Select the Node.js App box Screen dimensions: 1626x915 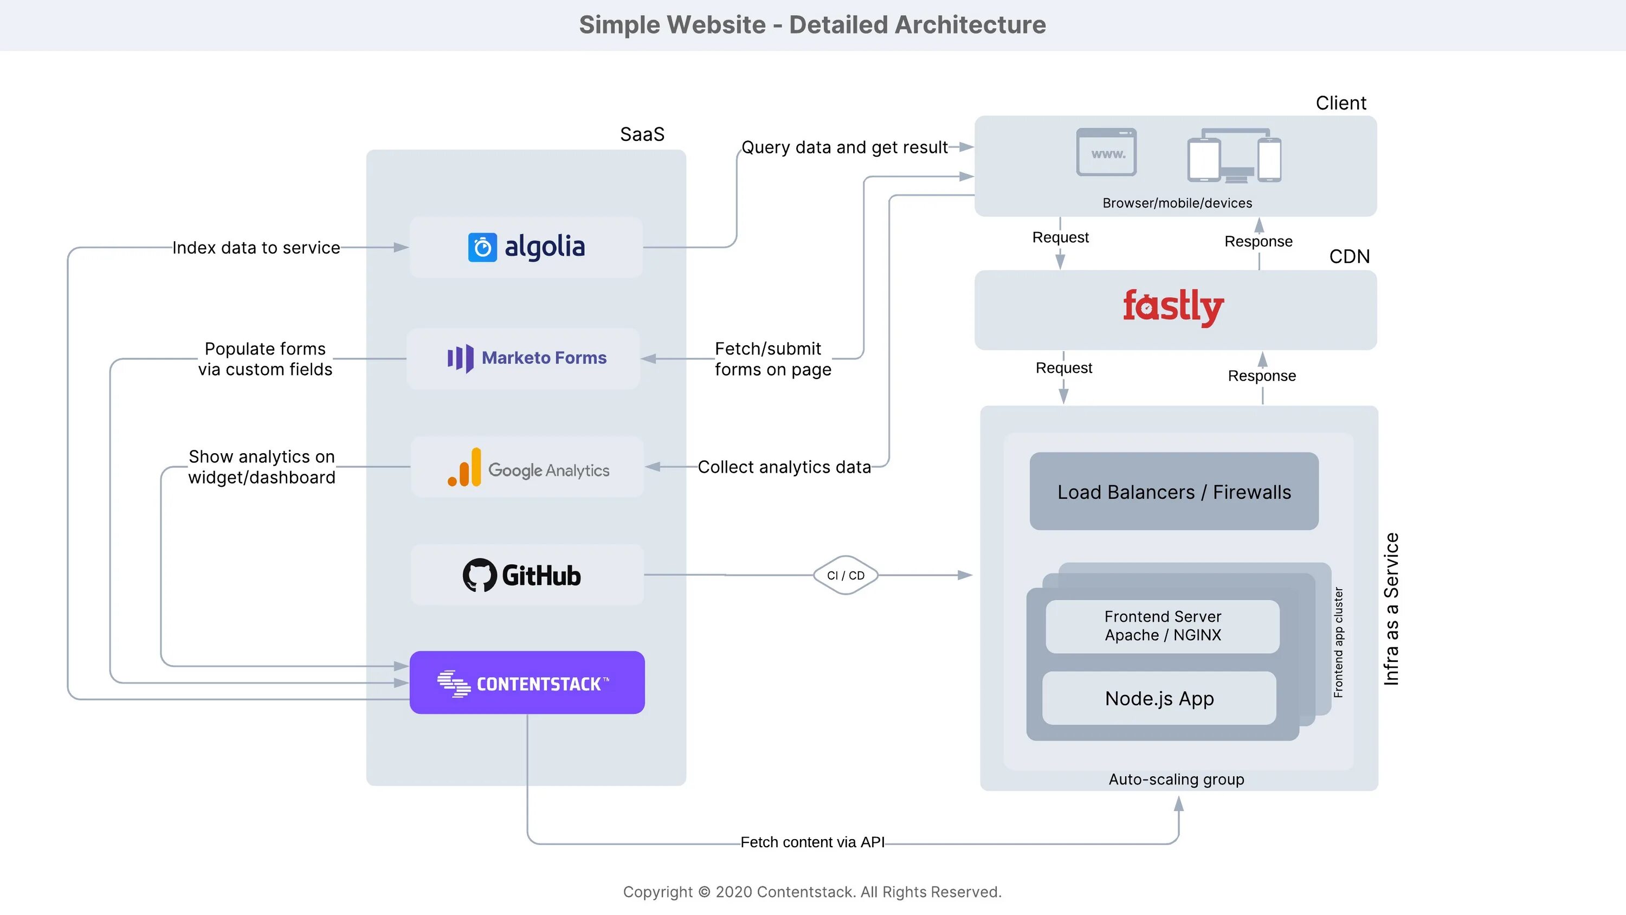coord(1159,698)
